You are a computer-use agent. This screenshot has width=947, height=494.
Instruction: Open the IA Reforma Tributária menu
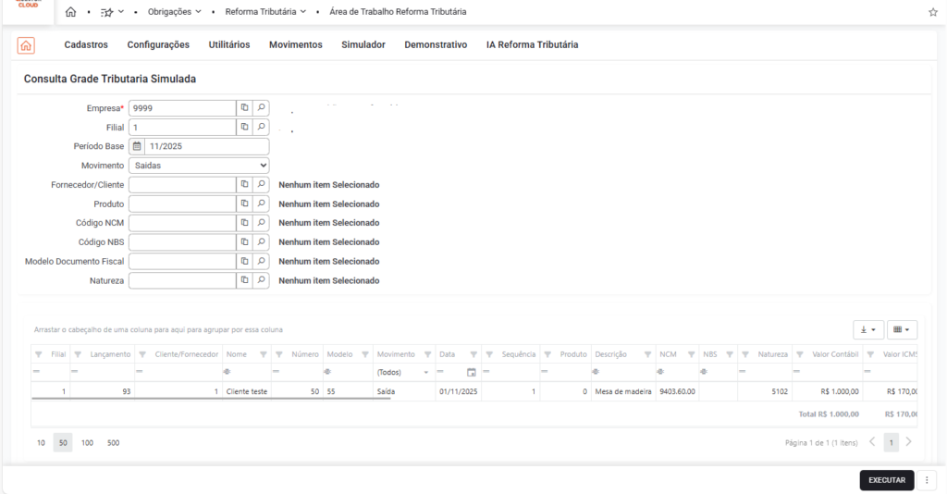coord(532,44)
